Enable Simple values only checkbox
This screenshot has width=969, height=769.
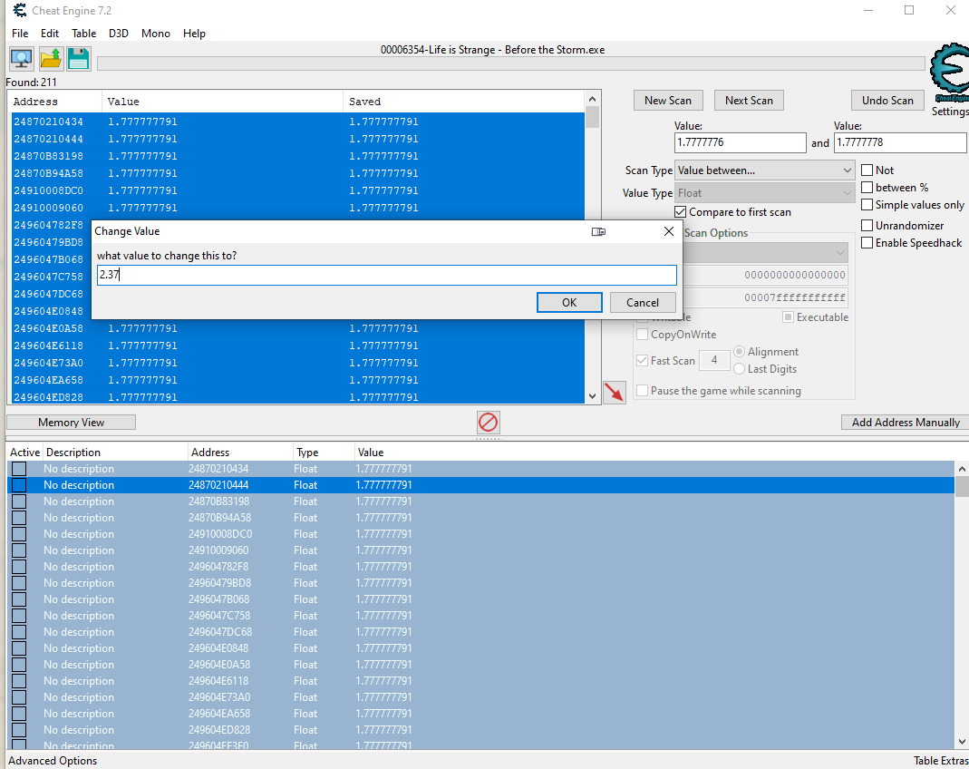click(867, 205)
